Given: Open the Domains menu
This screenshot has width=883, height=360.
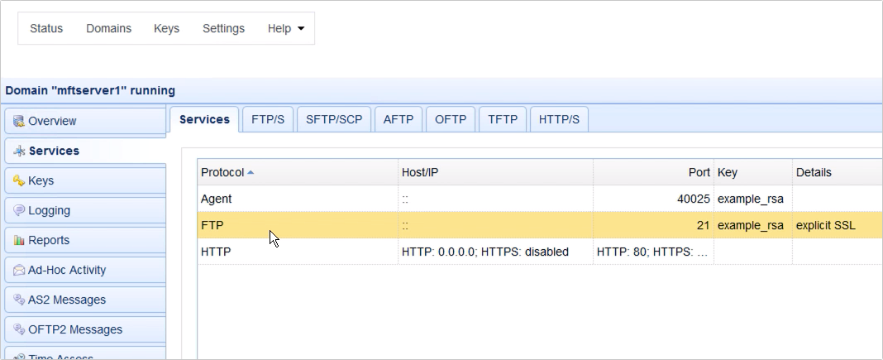Looking at the screenshot, I should tap(108, 29).
